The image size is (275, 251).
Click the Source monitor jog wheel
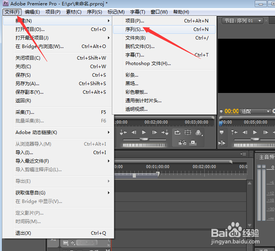point(144,145)
